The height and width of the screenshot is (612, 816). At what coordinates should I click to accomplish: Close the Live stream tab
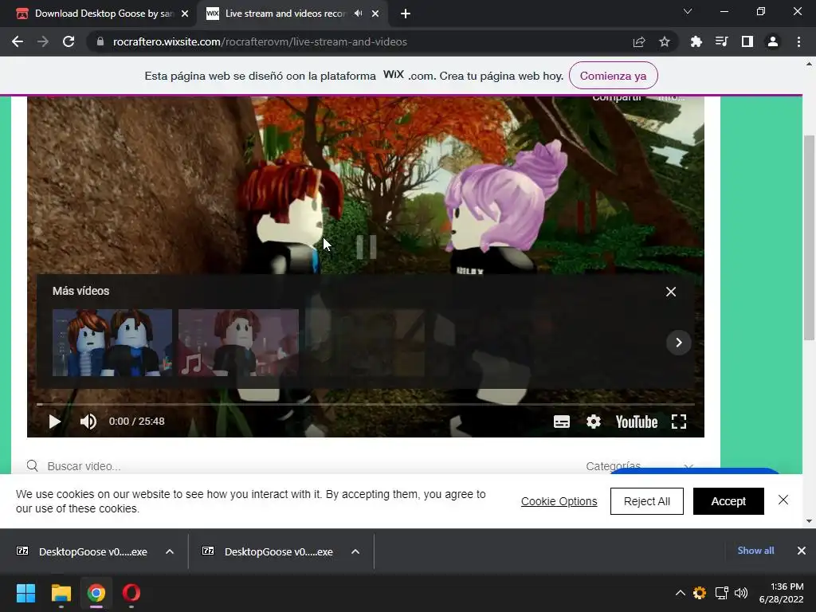click(x=375, y=14)
